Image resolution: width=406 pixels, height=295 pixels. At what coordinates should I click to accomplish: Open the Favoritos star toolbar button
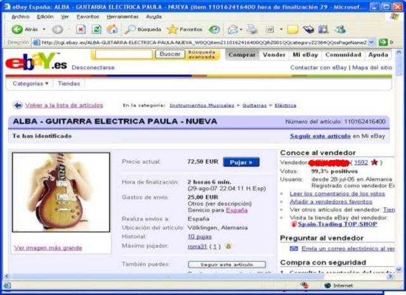pos(185,30)
